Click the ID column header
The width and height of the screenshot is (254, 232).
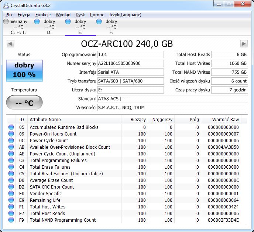tap(21, 120)
